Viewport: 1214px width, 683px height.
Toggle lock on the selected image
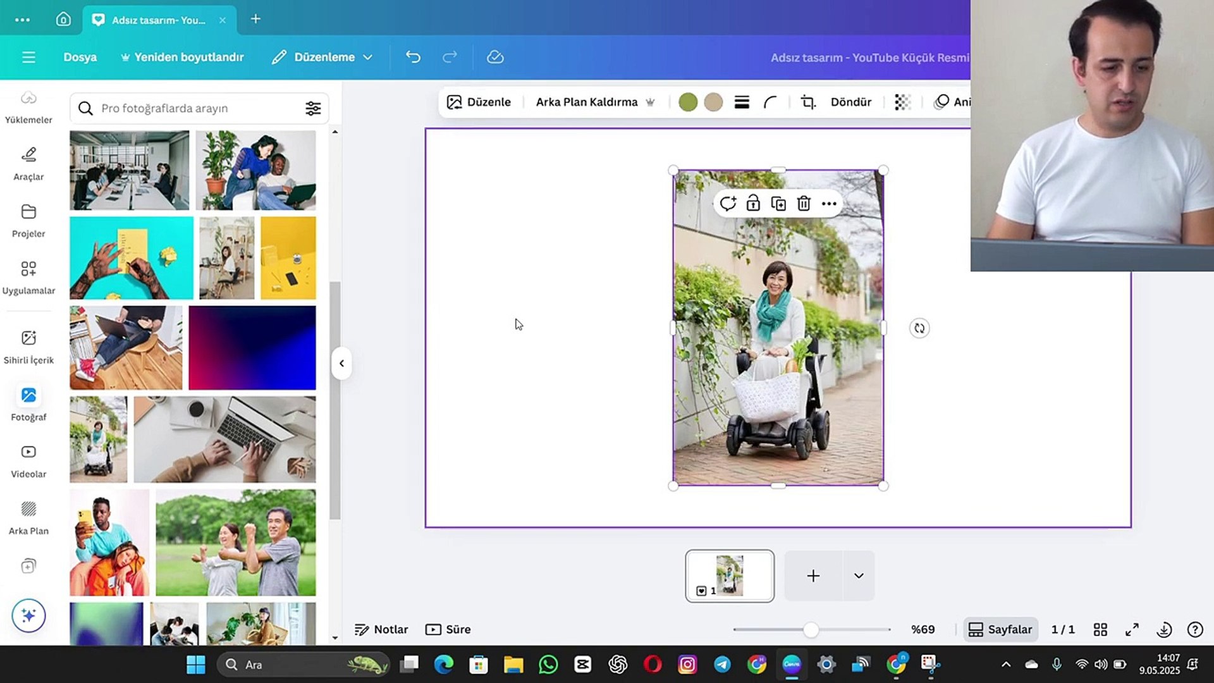753,204
